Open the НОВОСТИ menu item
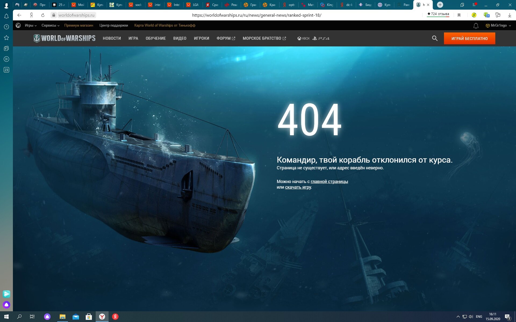 [112, 38]
